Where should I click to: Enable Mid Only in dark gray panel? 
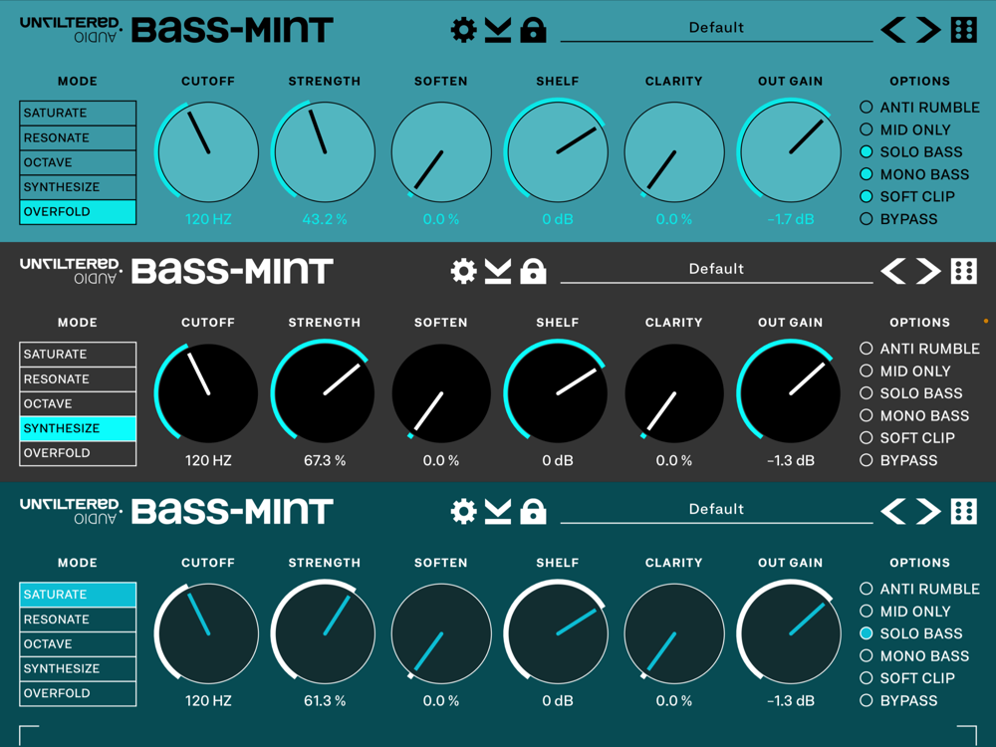click(866, 371)
